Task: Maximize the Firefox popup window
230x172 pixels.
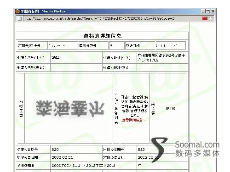Action: 208,11
